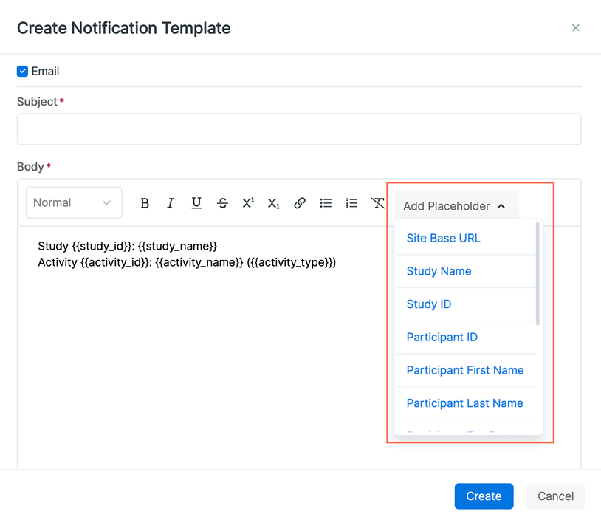Underline the selected text
Image resolution: width=601 pixels, height=517 pixels.
(x=196, y=202)
